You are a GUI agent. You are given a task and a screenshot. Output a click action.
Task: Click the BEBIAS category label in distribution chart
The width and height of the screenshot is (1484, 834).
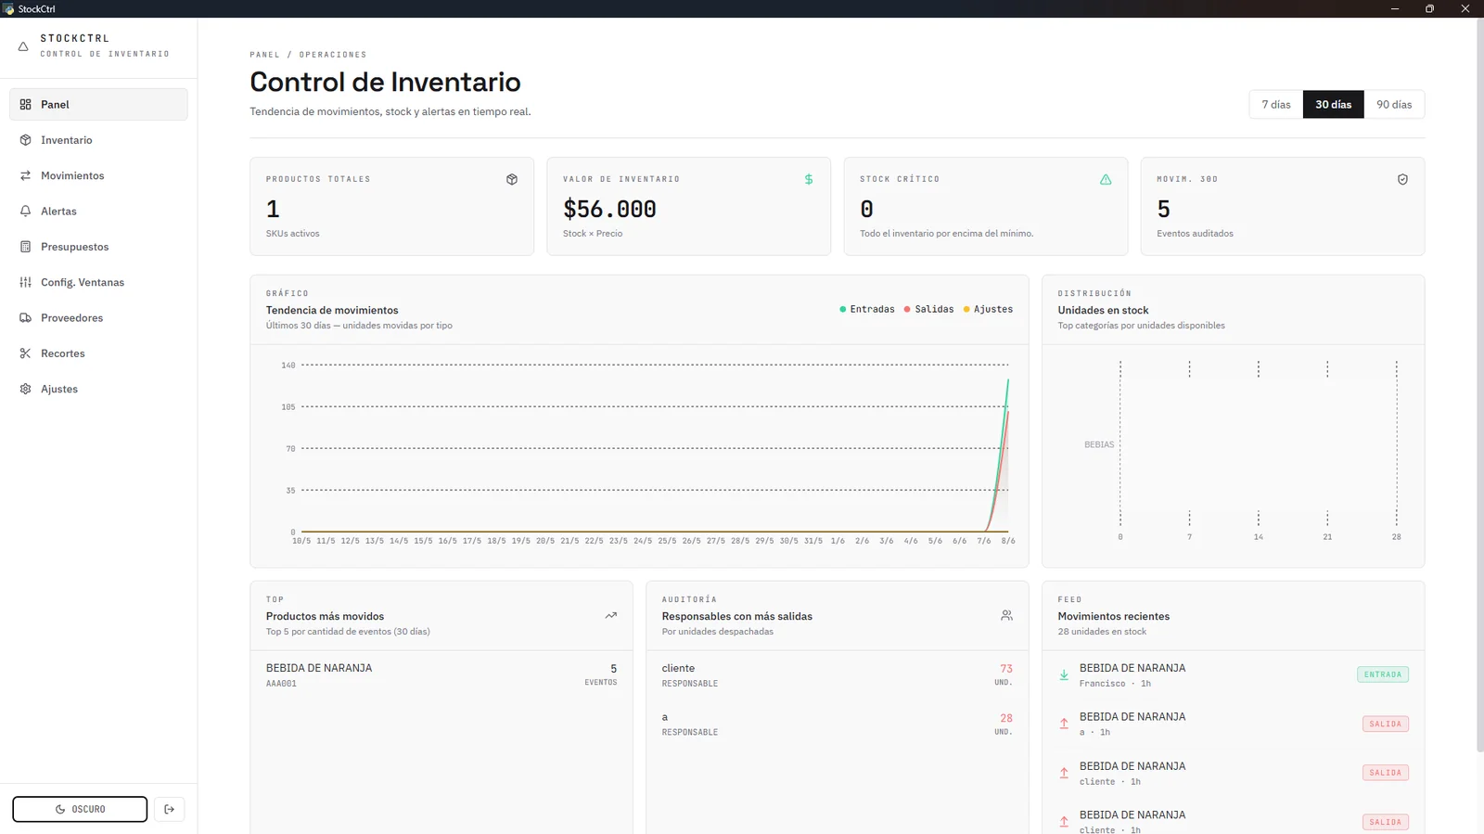coord(1099,444)
